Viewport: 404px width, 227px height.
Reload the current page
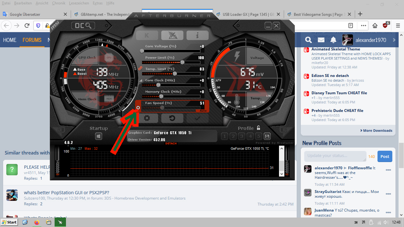27,26
